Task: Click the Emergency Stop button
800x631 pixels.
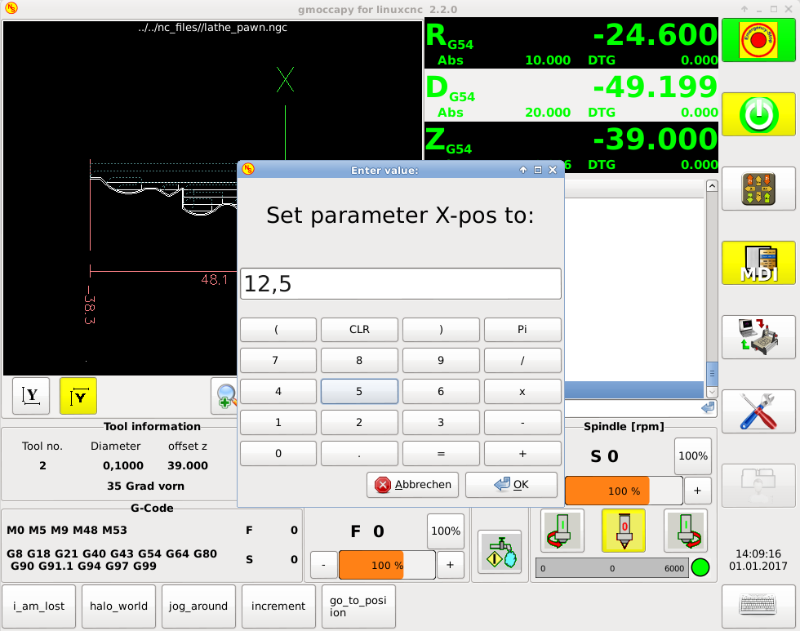Action: (758, 40)
